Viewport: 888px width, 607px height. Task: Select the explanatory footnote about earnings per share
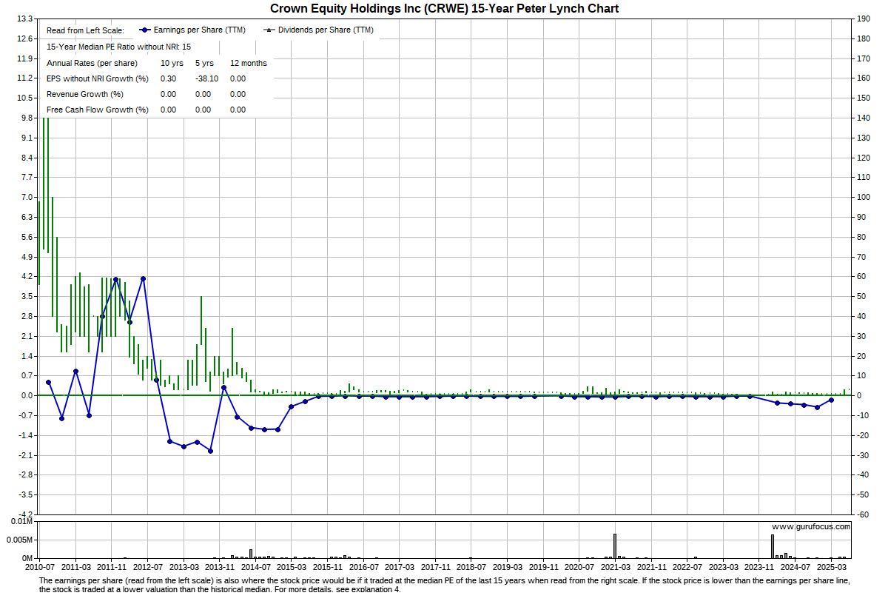coord(444,586)
